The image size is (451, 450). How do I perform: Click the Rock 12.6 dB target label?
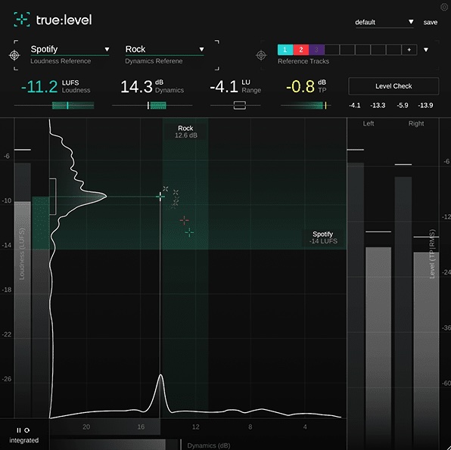point(186,132)
